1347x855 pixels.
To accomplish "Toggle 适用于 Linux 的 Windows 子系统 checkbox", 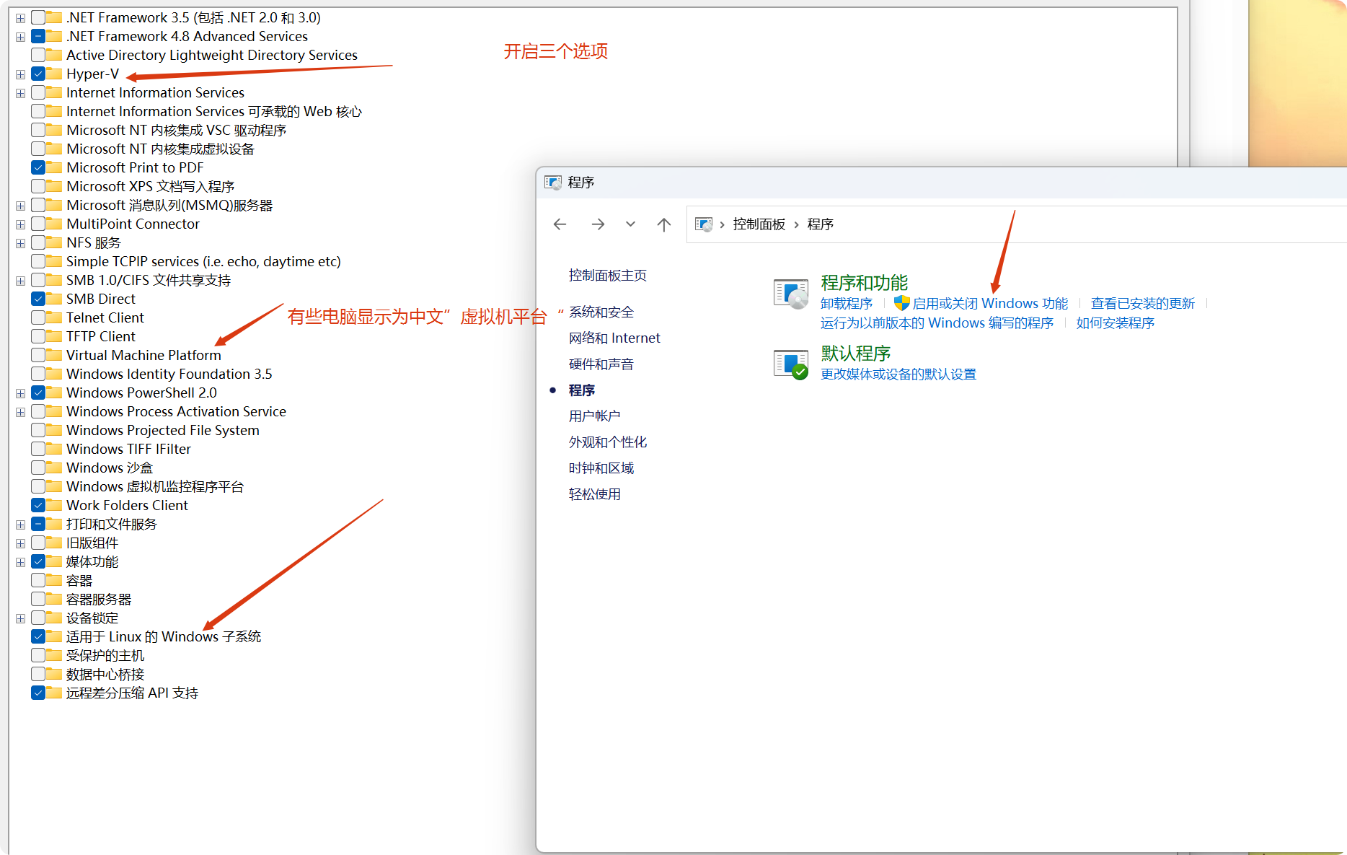I will [x=38, y=636].
